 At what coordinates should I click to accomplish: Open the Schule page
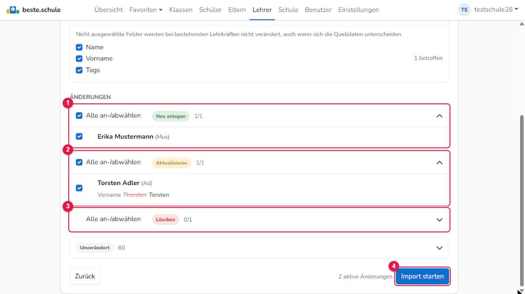(288, 10)
